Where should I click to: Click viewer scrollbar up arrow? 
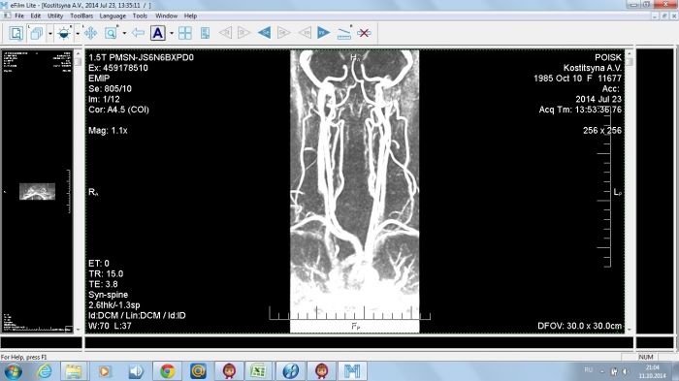coord(630,53)
